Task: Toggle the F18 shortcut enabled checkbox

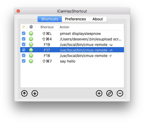Action: pyautogui.click(x=23, y=56)
